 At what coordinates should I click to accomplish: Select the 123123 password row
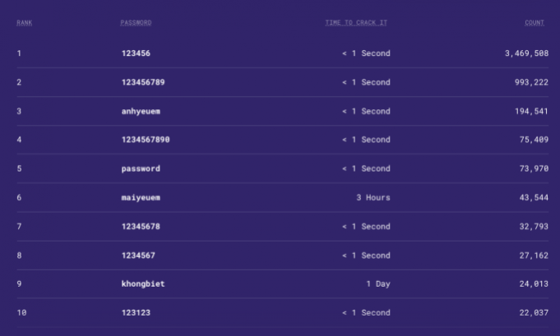pos(283,313)
